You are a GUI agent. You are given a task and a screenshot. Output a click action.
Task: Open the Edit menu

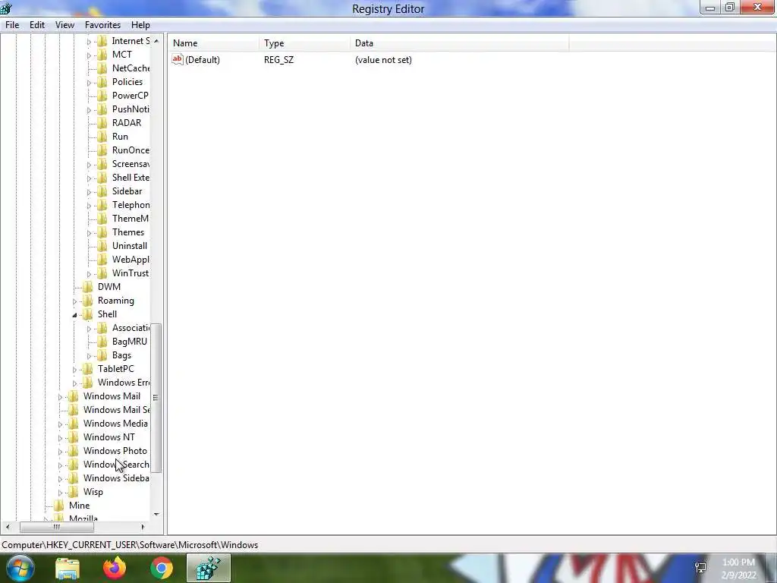pos(36,25)
